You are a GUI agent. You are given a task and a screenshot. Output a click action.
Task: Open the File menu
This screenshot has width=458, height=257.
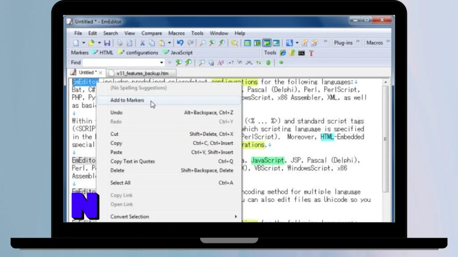(78, 33)
